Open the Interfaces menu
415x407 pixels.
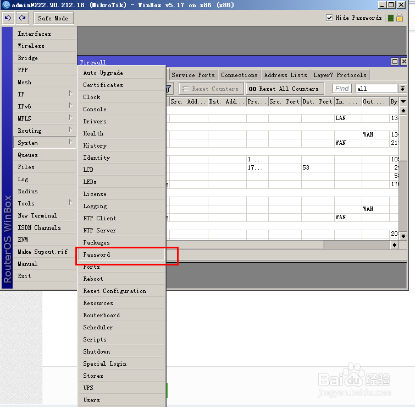[x=45, y=34]
